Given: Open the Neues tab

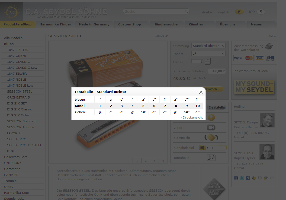Looking at the screenshot, I should pos(256,24).
